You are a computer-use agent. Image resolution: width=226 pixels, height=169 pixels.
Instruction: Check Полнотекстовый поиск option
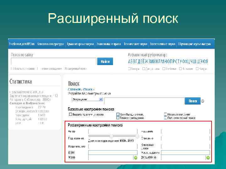coord(165,118)
